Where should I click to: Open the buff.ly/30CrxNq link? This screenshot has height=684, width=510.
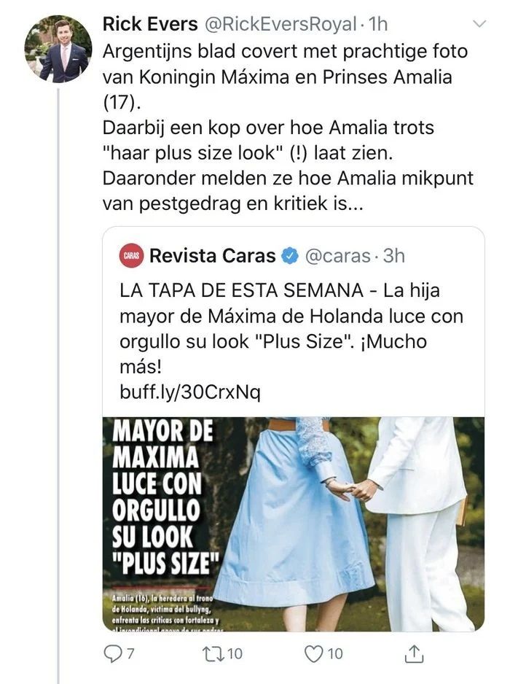190,392
